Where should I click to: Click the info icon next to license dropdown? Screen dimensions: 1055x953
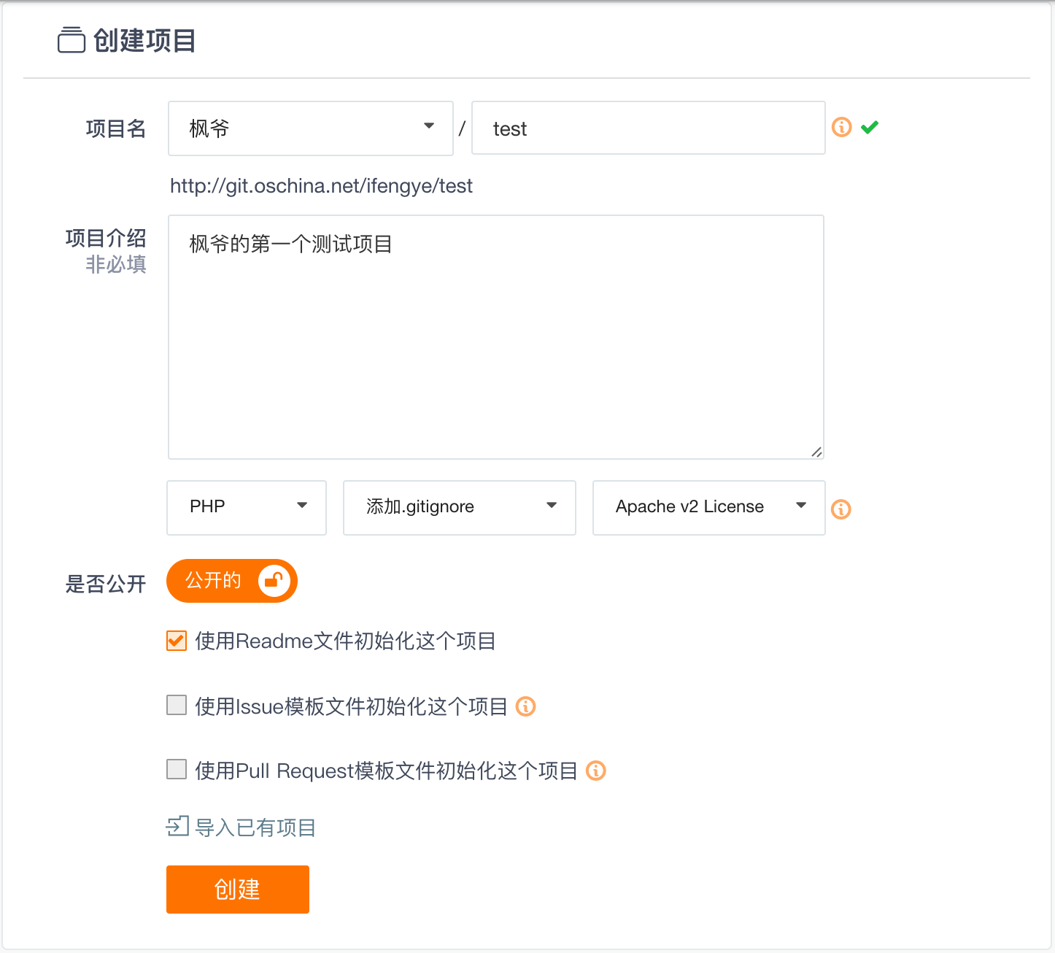(841, 509)
